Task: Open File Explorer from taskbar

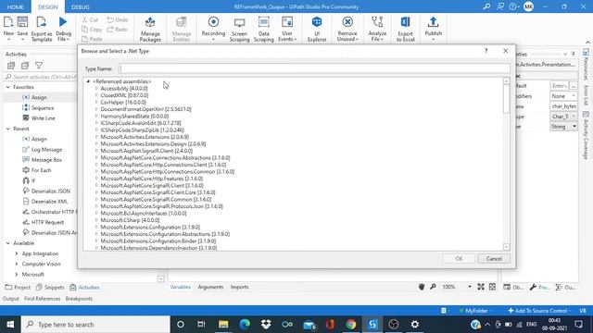Action: pyautogui.click(x=223, y=324)
